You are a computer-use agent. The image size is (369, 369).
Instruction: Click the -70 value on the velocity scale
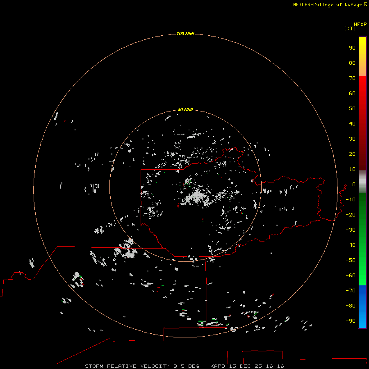click(x=351, y=291)
